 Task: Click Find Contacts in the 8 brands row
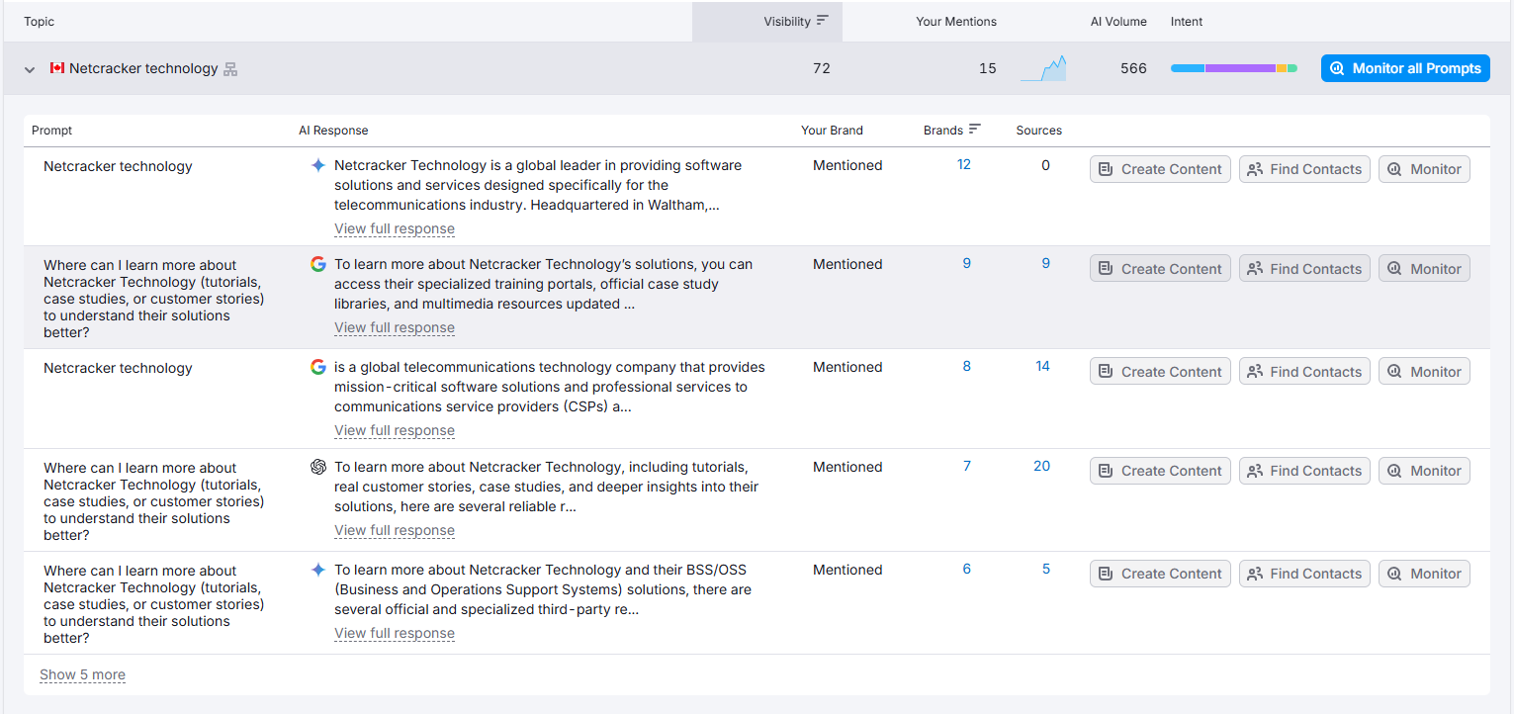[x=1304, y=371]
